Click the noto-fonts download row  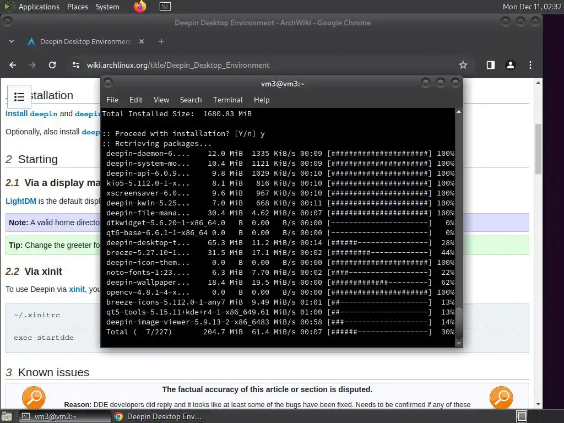[280, 272]
